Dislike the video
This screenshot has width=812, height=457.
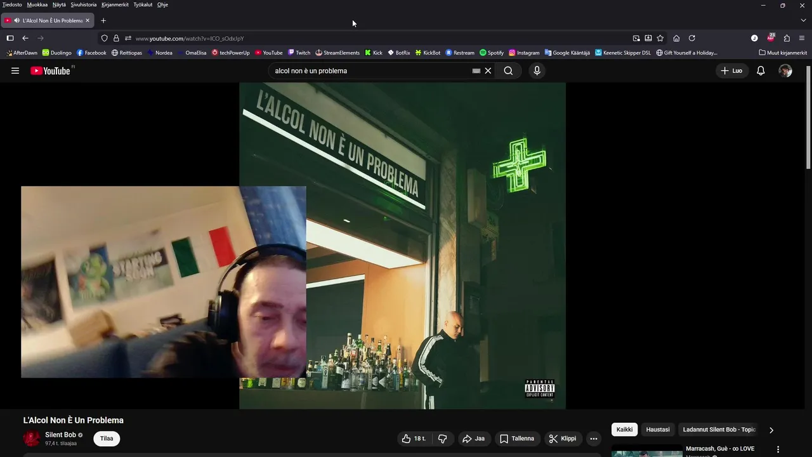(443, 439)
